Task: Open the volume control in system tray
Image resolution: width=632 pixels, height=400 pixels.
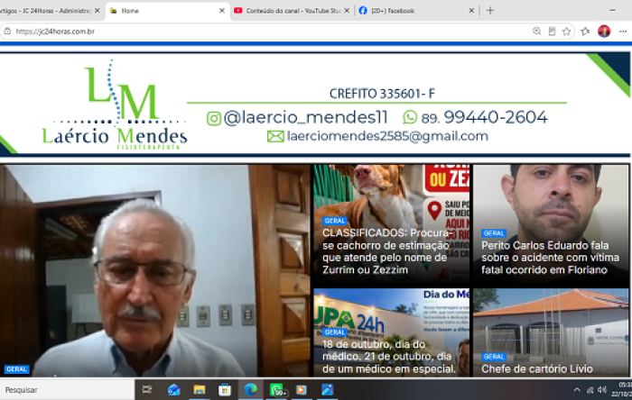Action: (x=602, y=389)
